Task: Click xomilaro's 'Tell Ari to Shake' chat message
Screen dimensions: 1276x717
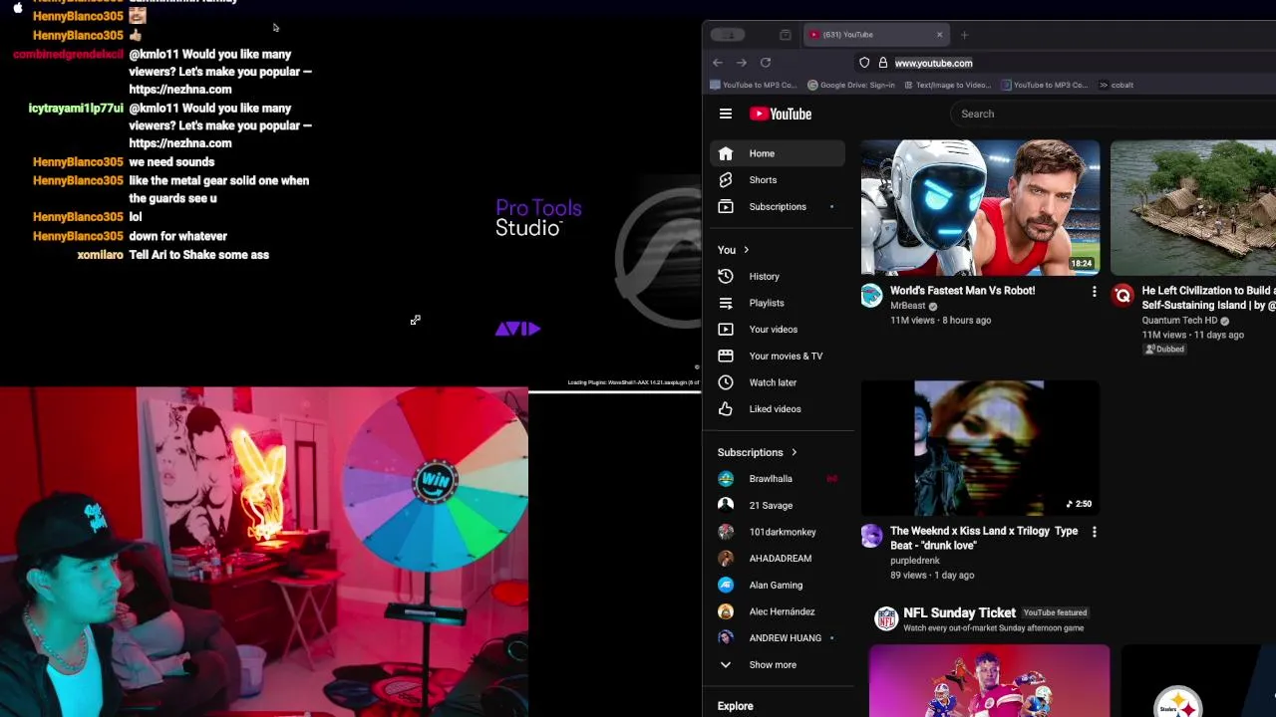Action: tap(198, 255)
